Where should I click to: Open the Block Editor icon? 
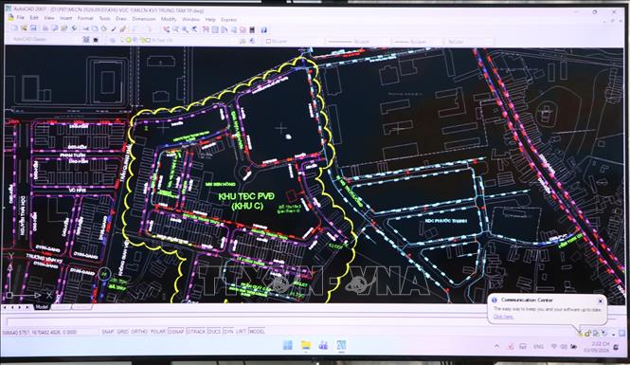(x=123, y=29)
